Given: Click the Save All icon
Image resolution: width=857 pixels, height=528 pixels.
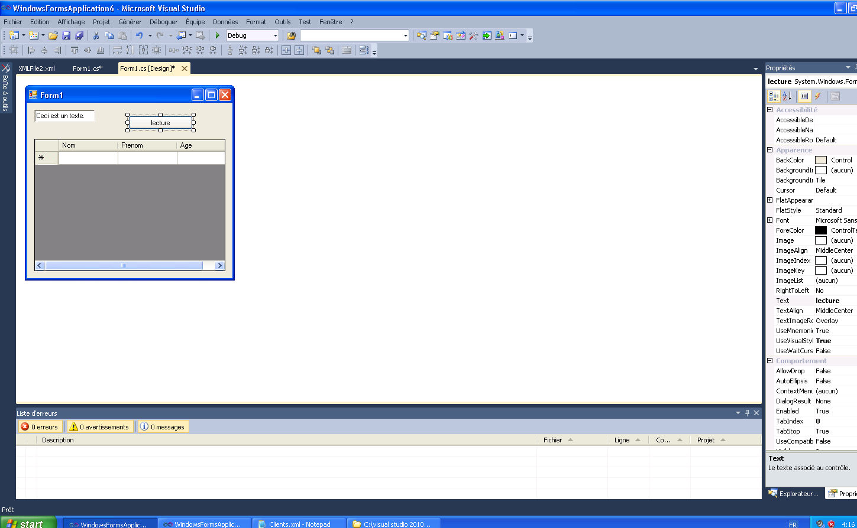Looking at the screenshot, I should click(x=79, y=35).
